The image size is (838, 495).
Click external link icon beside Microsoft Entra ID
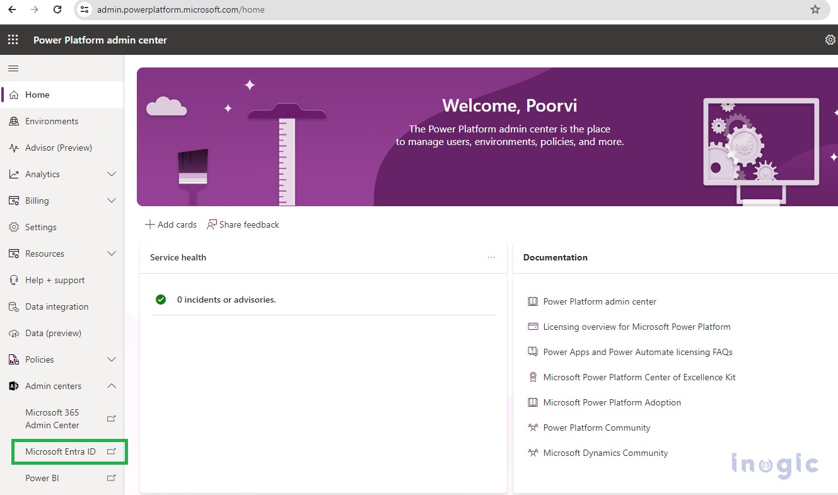(x=112, y=451)
